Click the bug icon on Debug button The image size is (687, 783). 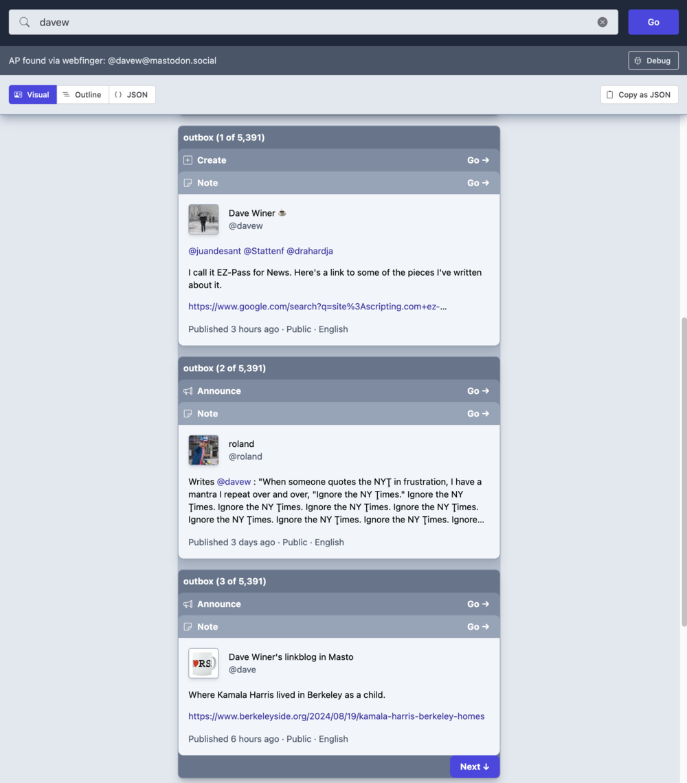click(638, 60)
